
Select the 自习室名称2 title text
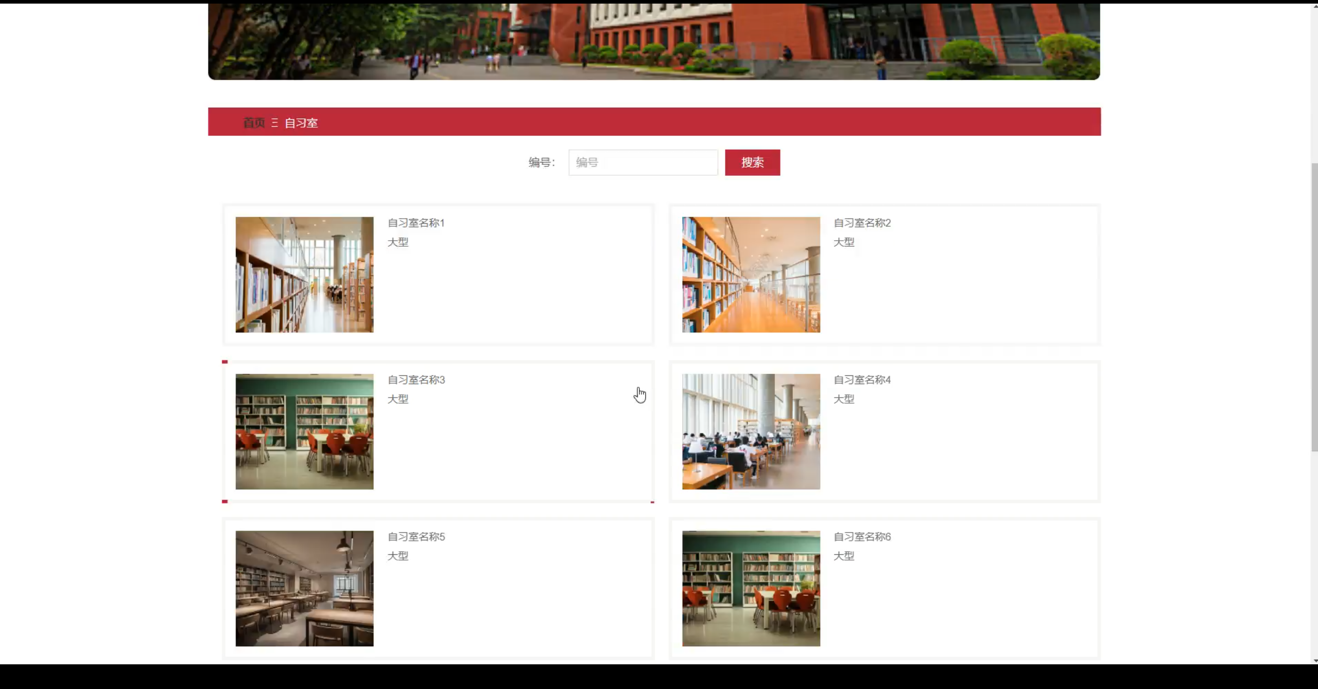(862, 223)
